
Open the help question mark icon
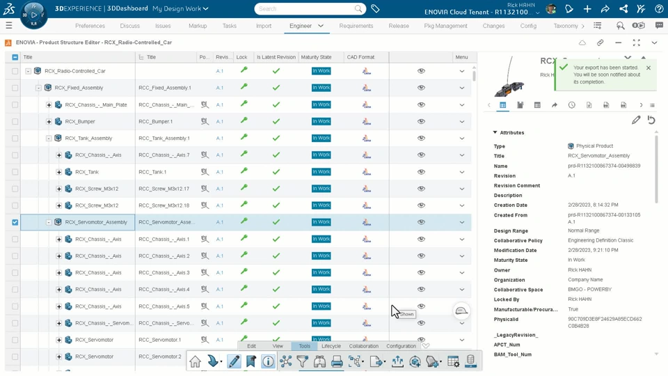[659, 9]
